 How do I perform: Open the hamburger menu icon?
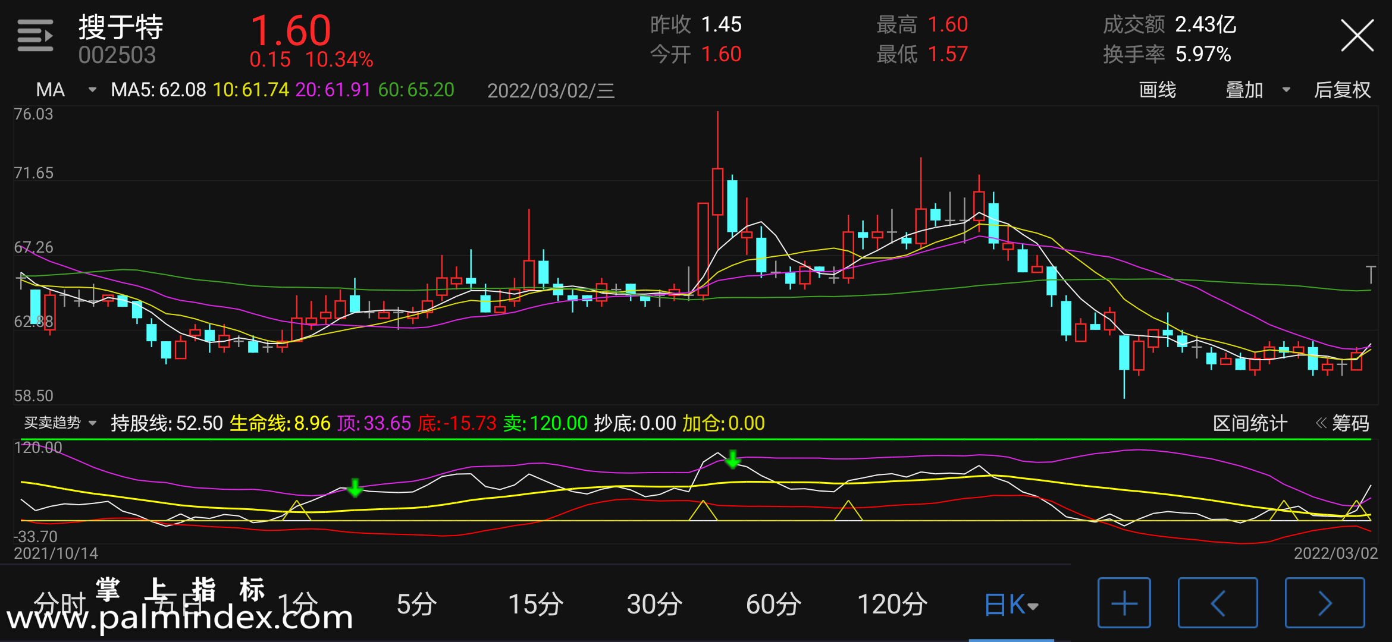[35, 36]
